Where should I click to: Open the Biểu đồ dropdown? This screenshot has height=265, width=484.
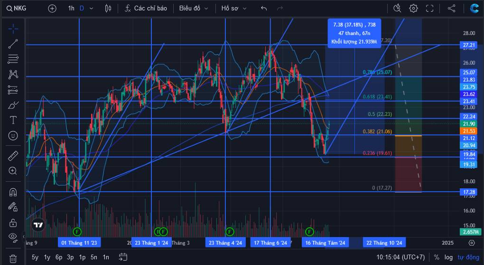click(194, 9)
